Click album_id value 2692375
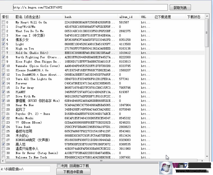This screenshot has height=175, width=213. coord(125,31)
